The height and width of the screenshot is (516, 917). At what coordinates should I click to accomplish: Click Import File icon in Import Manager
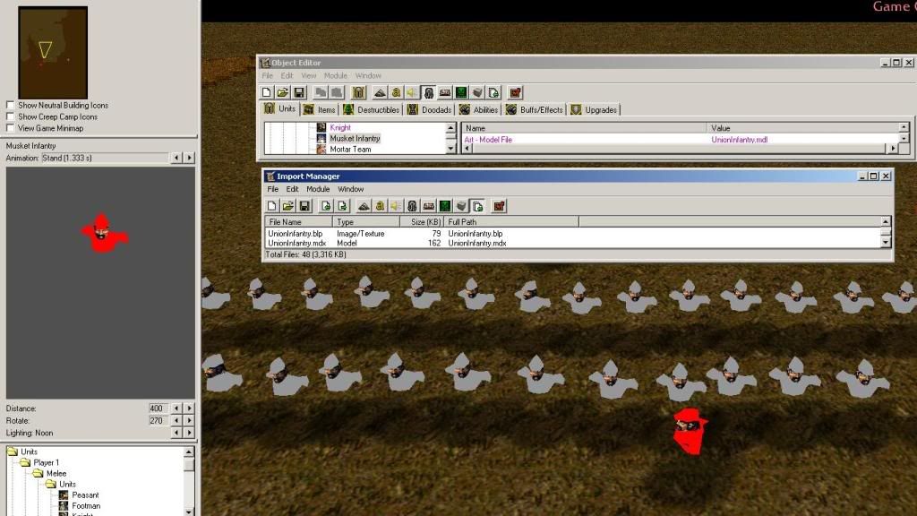pyautogui.click(x=326, y=206)
